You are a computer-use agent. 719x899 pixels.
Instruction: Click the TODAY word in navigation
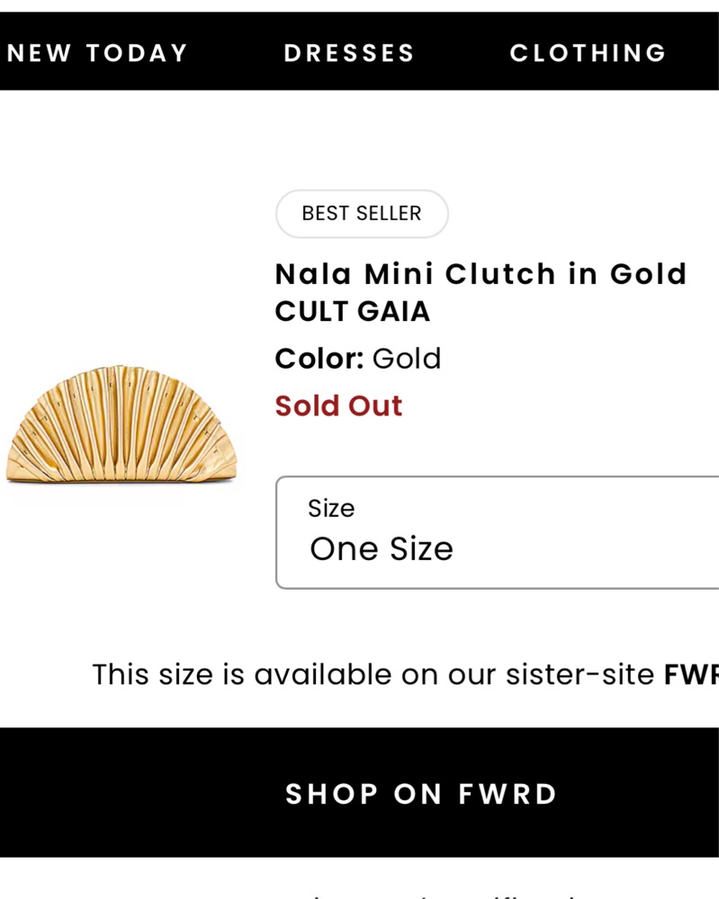138,53
